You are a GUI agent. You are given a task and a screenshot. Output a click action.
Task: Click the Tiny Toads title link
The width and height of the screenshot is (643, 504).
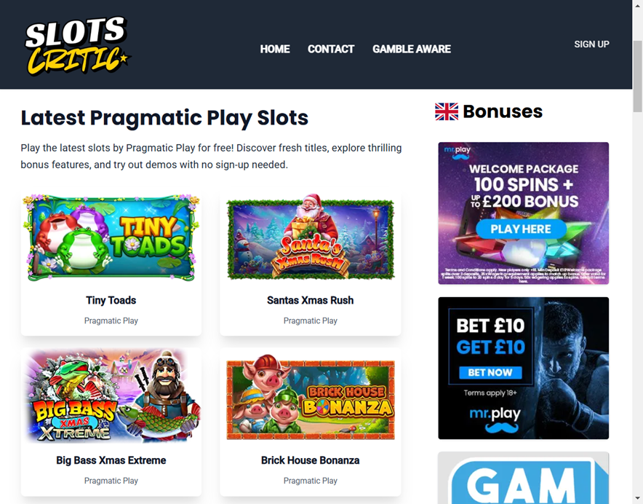[x=111, y=300]
